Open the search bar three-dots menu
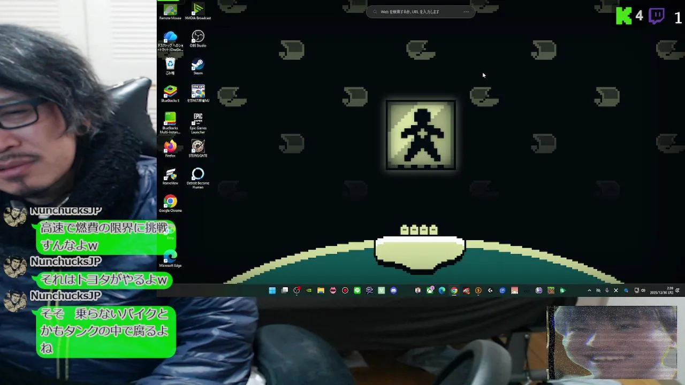 click(x=466, y=12)
